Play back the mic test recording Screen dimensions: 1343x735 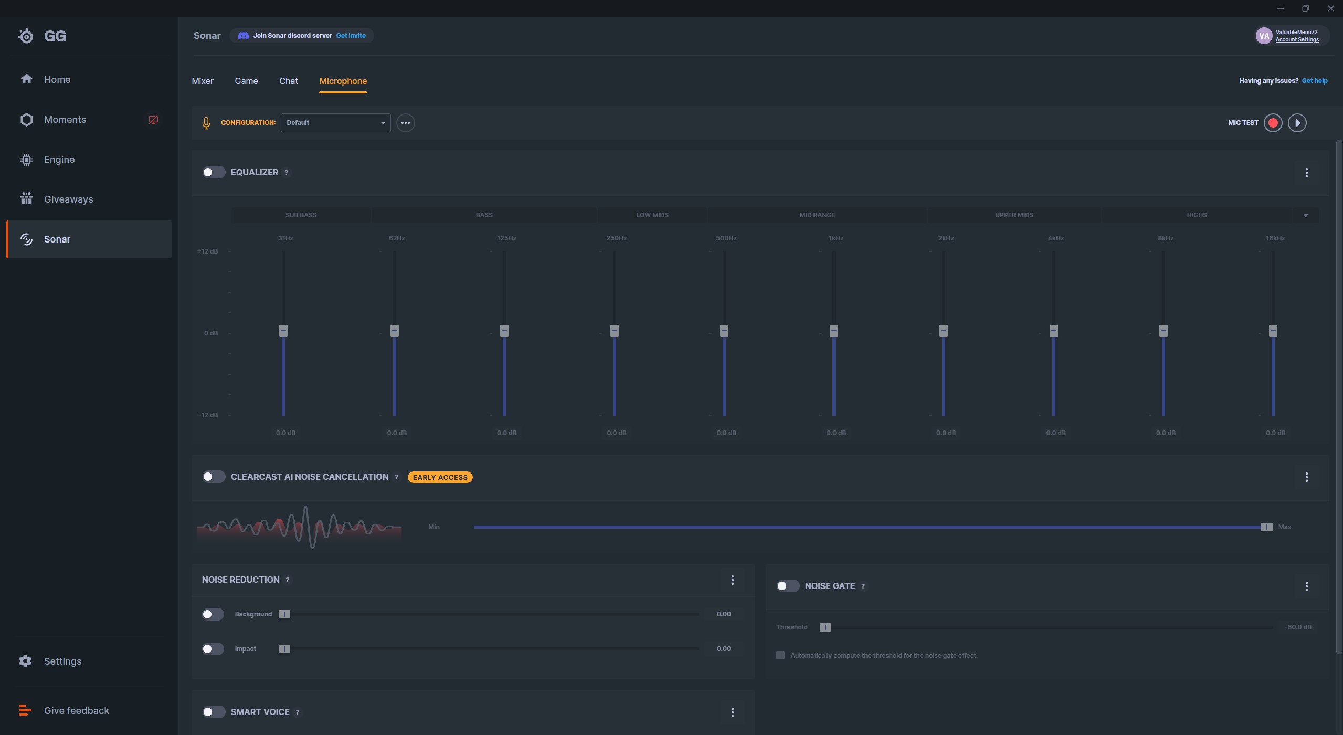[1297, 123]
